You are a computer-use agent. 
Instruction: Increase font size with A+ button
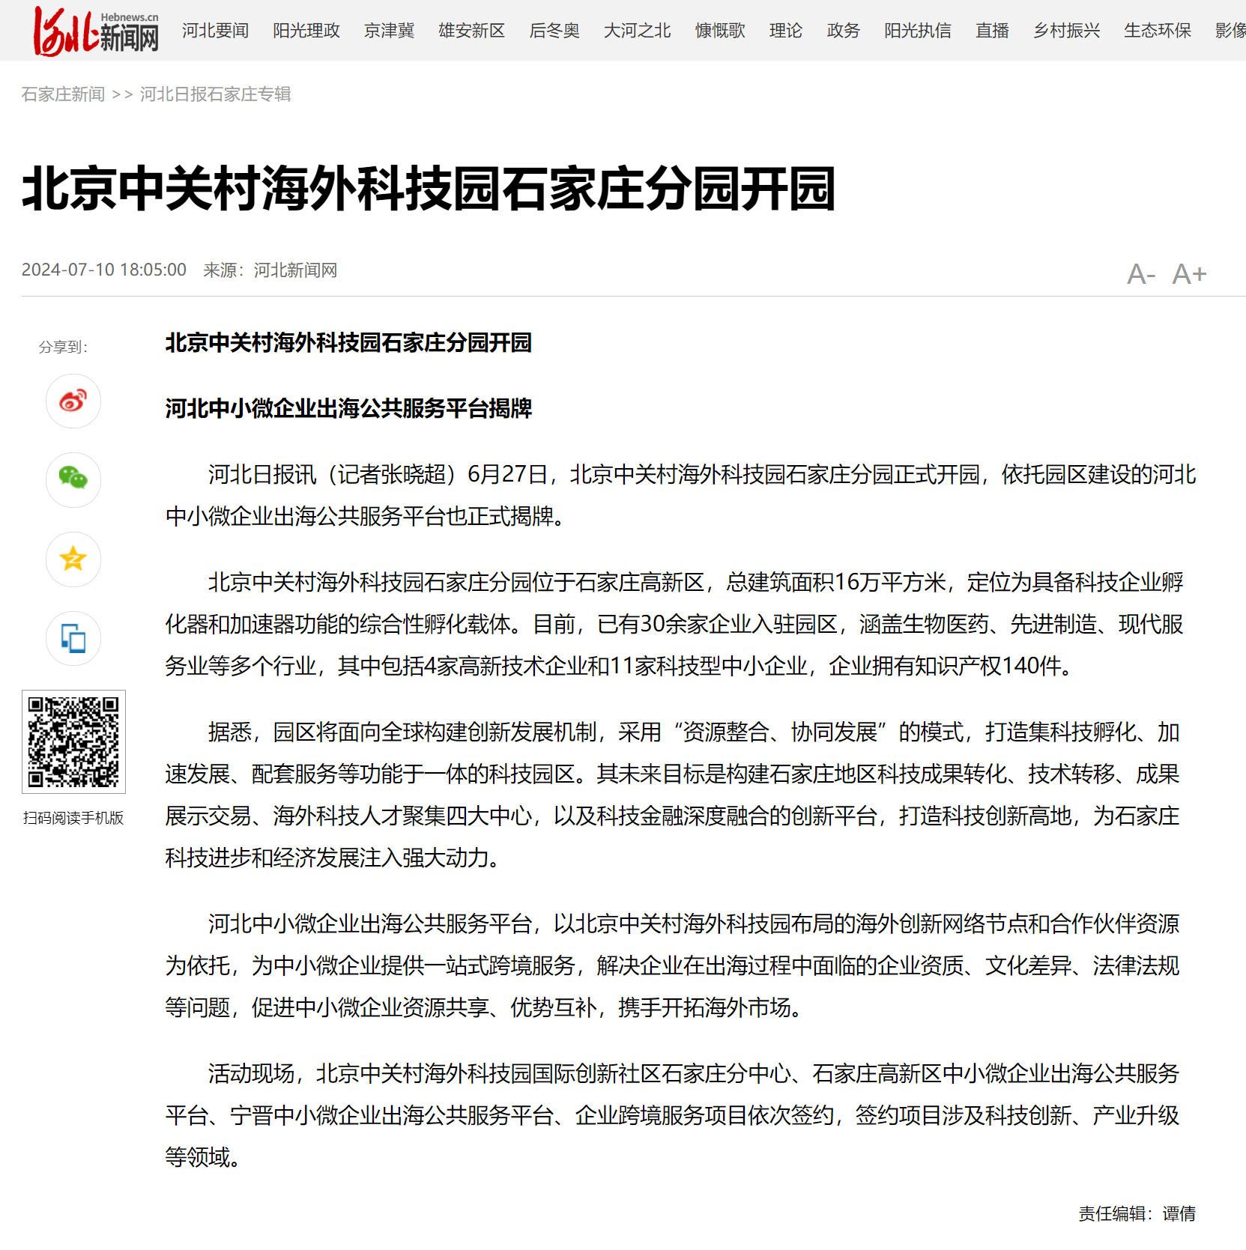pos(1190,274)
